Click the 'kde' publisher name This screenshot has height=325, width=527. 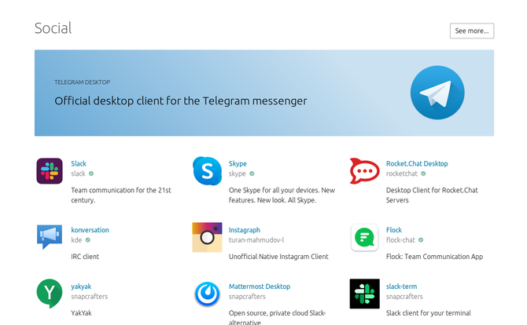pyautogui.click(x=76, y=239)
